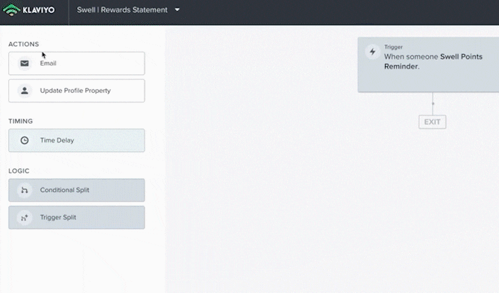The width and height of the screenshot is (499, 293).
Task: Click the LOGIC section heading
Action: (19, 171)
